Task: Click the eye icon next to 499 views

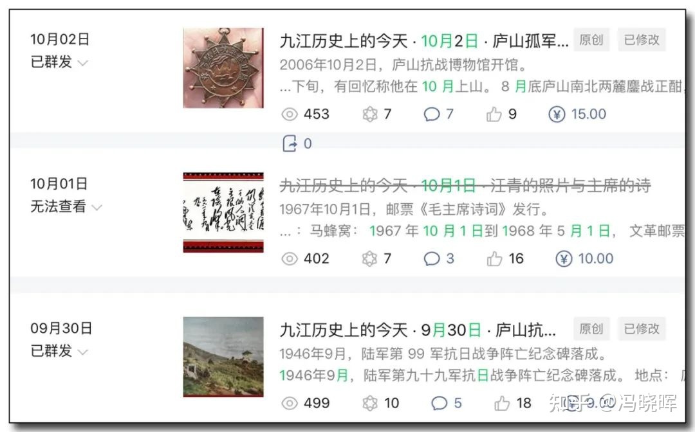Action: [290, 403]
